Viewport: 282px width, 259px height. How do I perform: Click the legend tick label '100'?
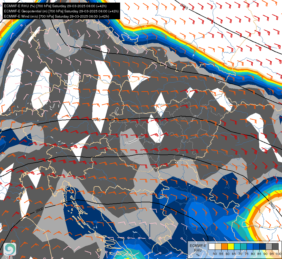279,254
